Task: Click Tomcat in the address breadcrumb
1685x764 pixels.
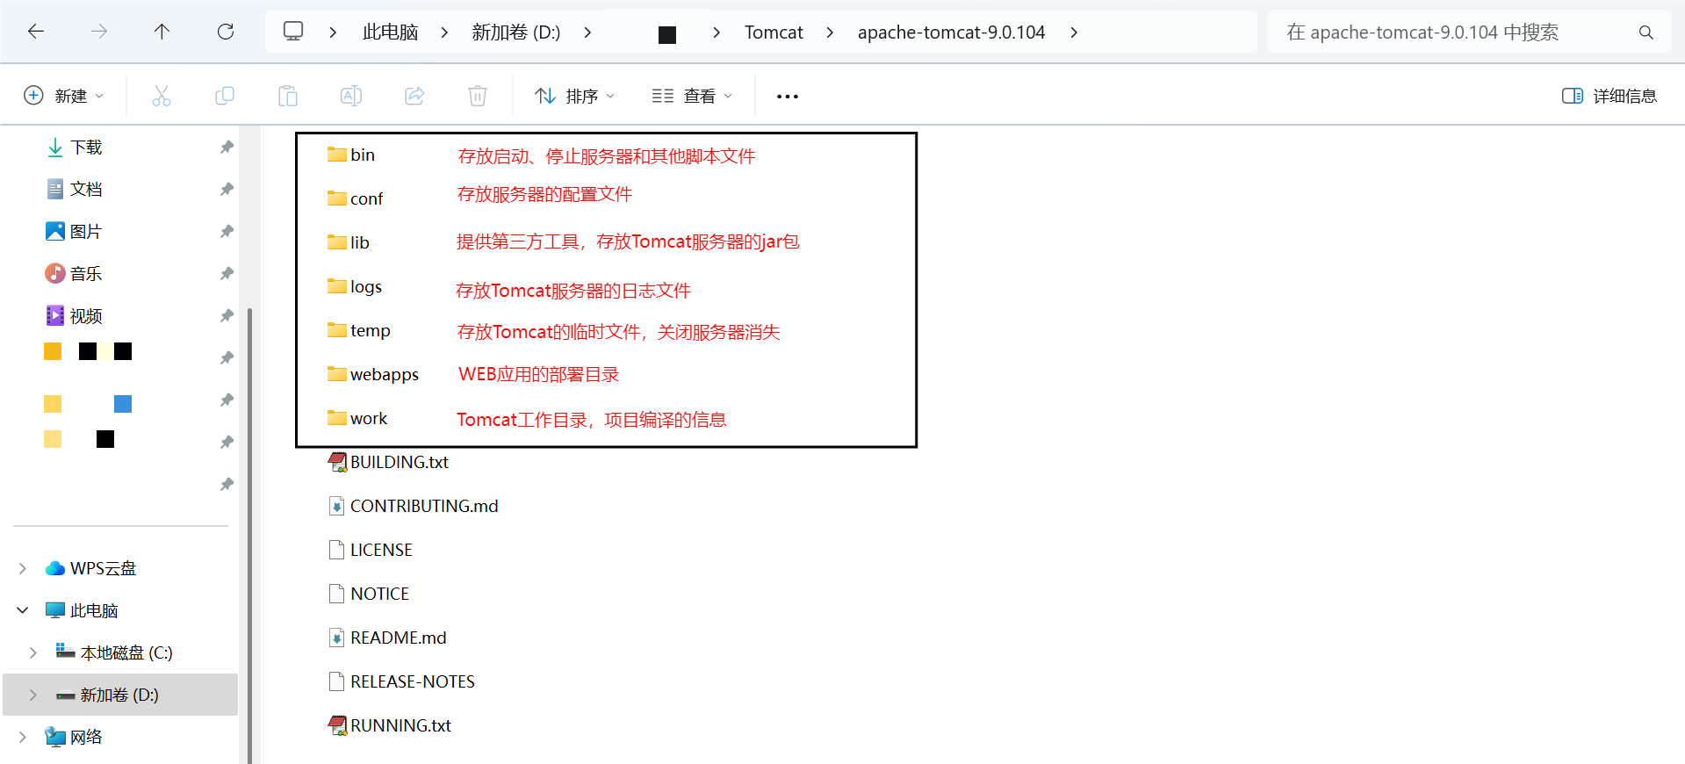Action: pos(774,32)
